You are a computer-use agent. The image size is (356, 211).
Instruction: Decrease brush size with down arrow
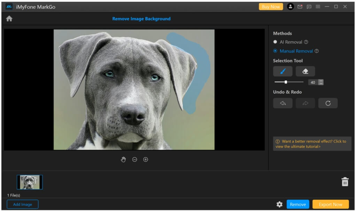click(x=321, y=84)
